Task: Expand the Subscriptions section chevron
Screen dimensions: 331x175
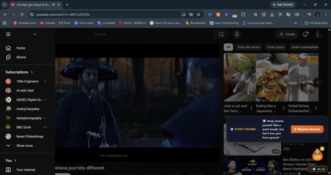Action: pos(32,72)
